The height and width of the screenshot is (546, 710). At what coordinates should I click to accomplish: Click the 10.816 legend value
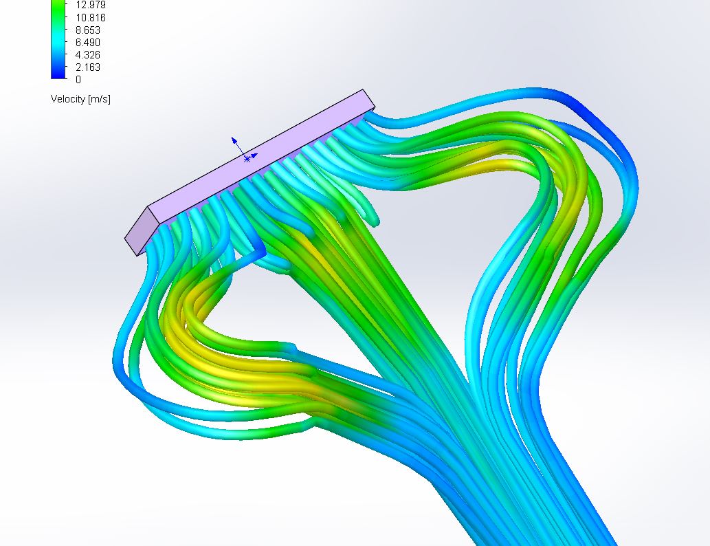90,17
